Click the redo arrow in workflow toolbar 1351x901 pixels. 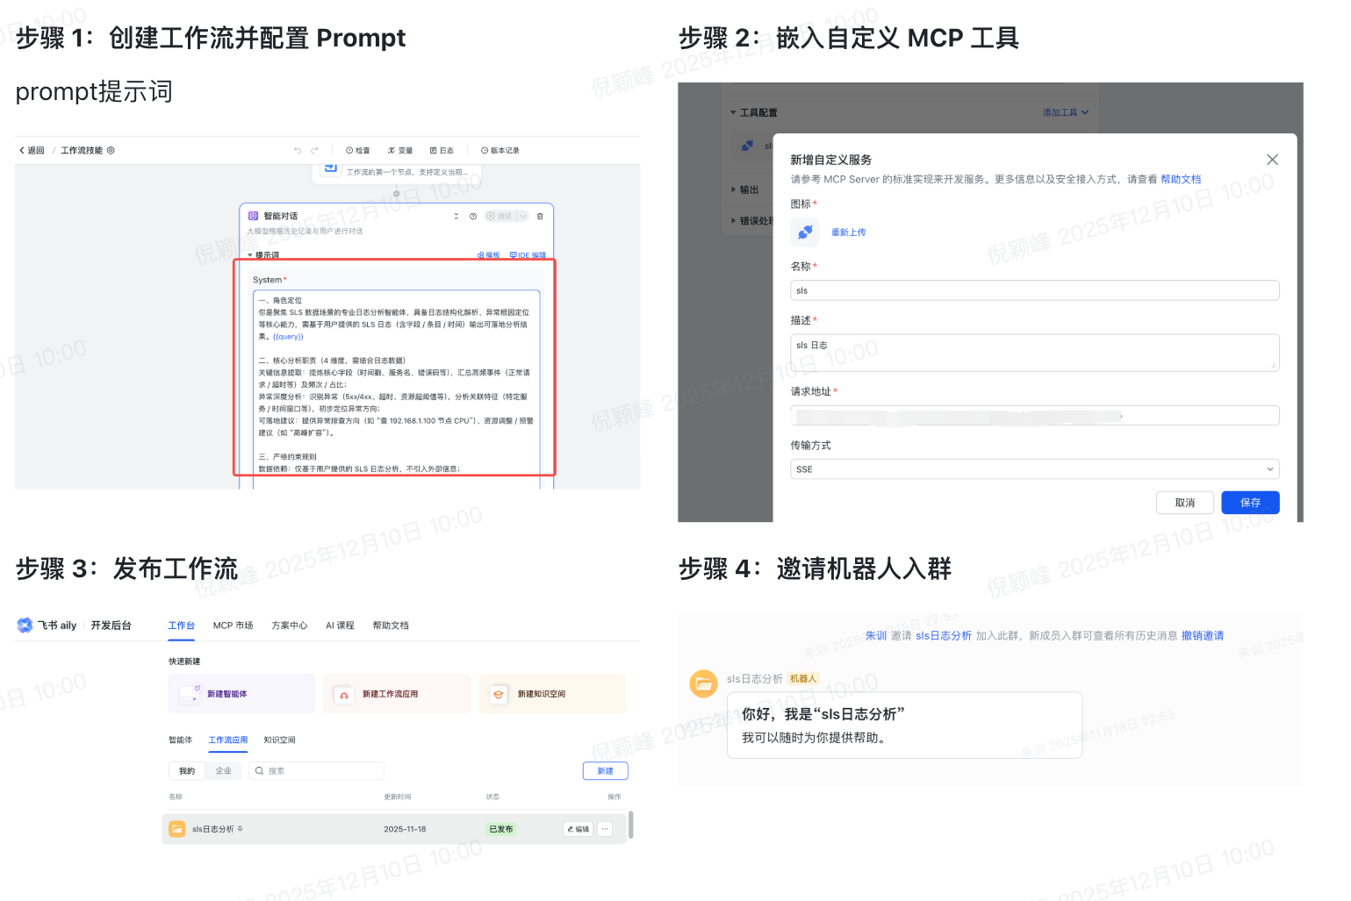314,151
